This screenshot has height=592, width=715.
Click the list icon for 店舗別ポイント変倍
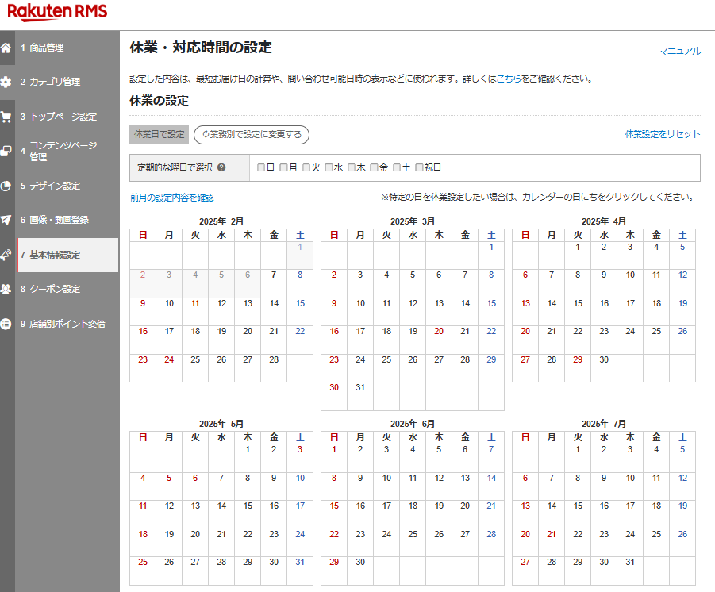(x=6, y=324)
